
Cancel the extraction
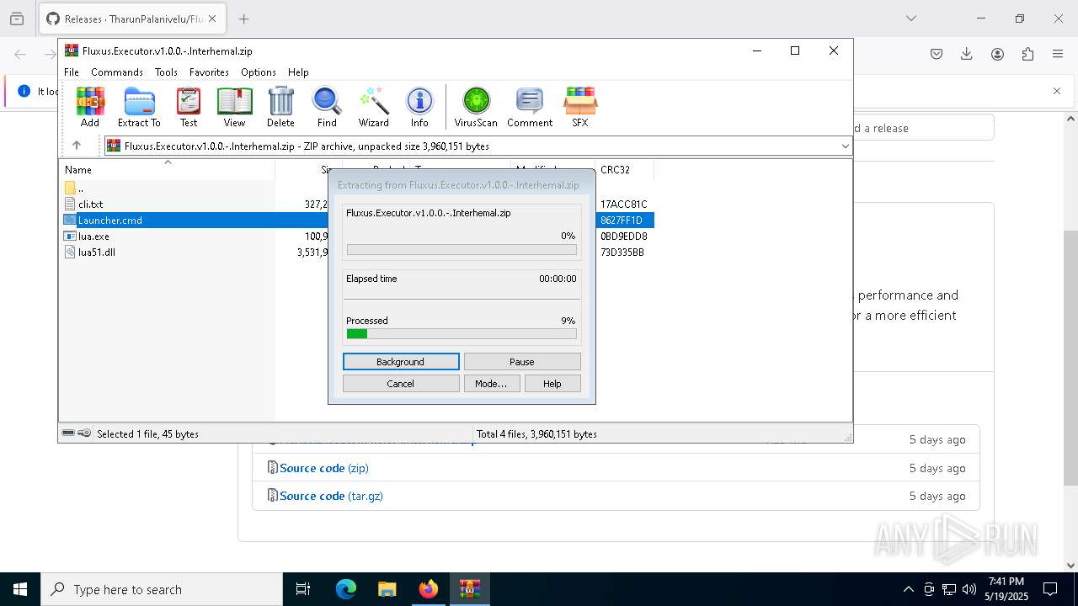tap(401, 384)
